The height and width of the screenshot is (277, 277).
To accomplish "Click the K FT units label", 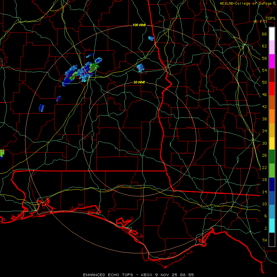I will click(x=260, y=22).
